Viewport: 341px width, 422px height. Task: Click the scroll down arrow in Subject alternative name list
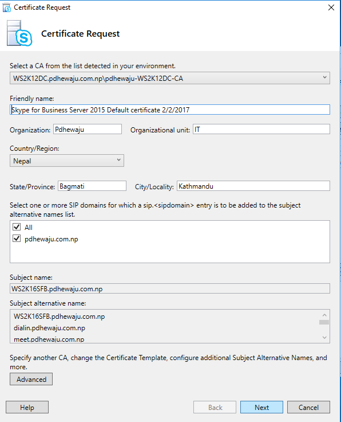click(324, 338)
